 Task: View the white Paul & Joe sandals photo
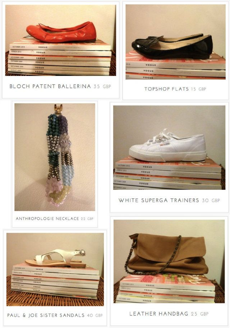pyautogui.click(x=55, y=269)
